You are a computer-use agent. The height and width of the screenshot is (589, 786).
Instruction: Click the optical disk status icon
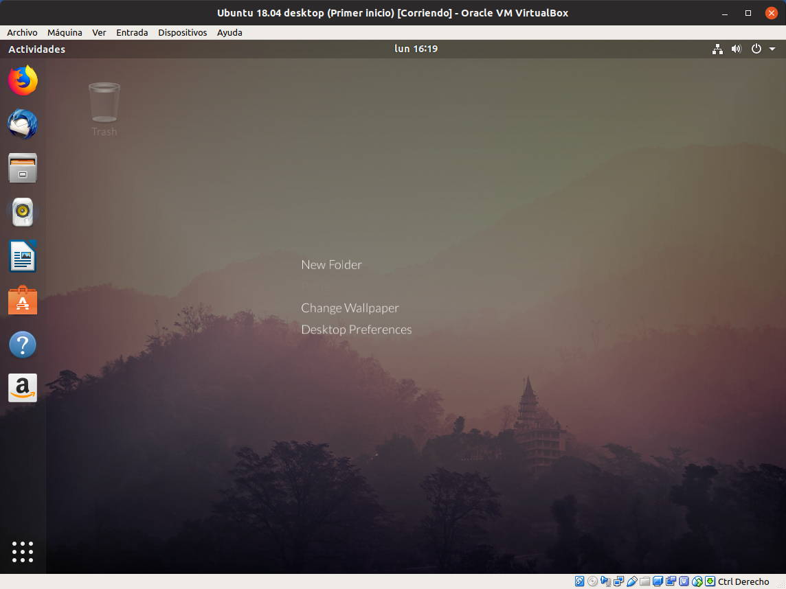click(592, 581)
